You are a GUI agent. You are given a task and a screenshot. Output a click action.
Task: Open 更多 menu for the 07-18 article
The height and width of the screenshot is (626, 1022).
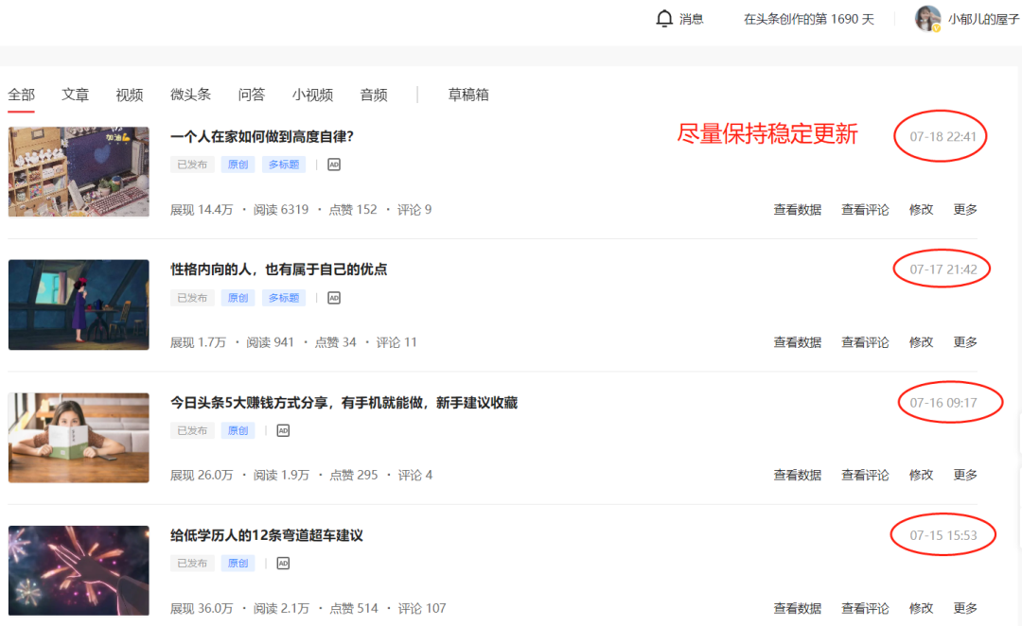click(965, 210)
